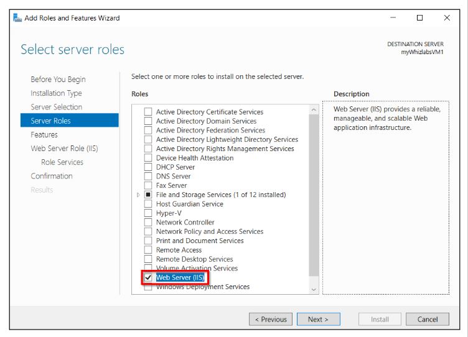Click roles list scroll up arrow
The width and height of the screenshot is (468, 337).
[x=314, y=110]
